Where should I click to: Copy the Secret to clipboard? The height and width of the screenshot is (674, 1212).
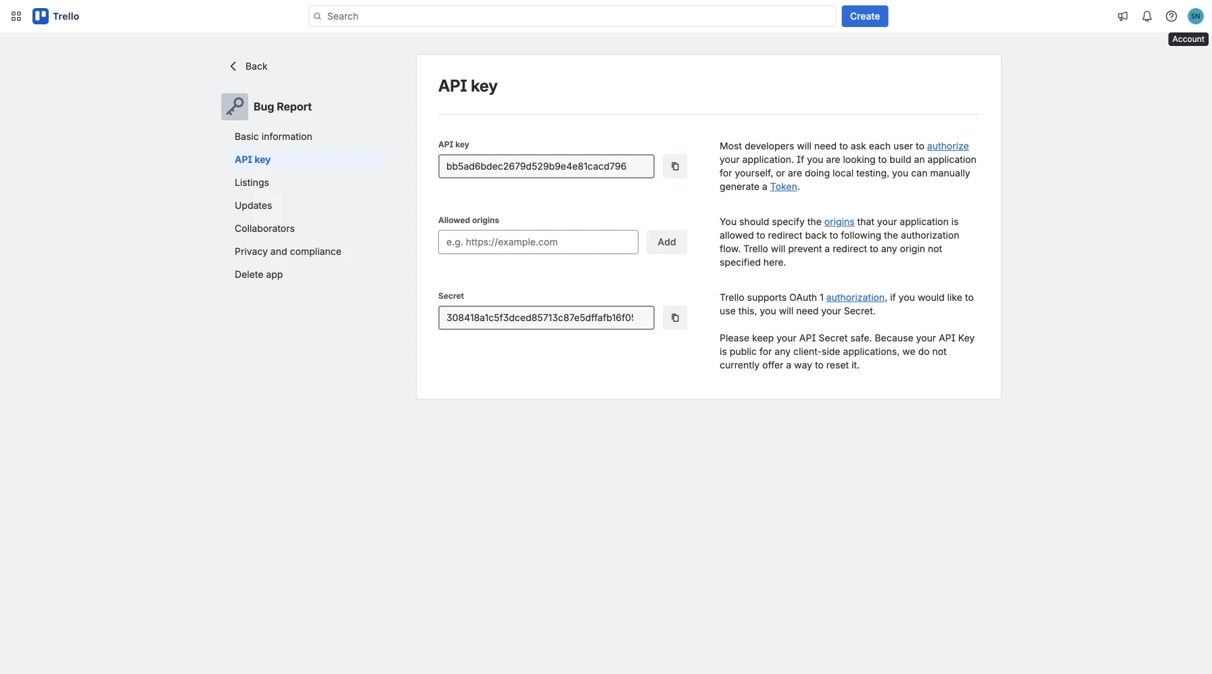[674, 318]
